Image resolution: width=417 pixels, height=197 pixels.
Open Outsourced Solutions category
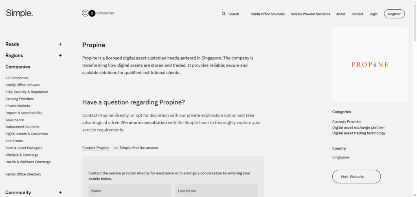[x=22, y=127]
